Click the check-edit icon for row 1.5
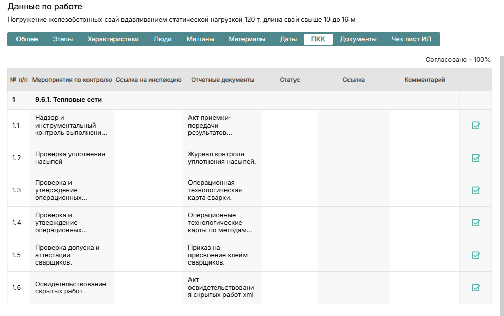504x316 pixels. (x=476, y=255)
